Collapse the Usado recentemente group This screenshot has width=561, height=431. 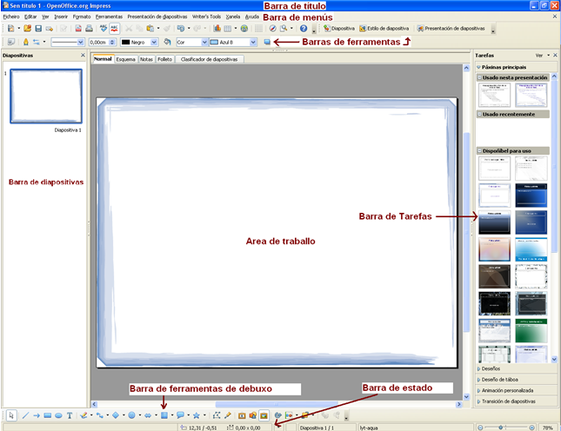coord(480,115)
